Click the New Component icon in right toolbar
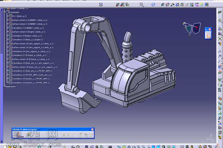The height and width of the screenshot is (148, 223). coord(220,98)
